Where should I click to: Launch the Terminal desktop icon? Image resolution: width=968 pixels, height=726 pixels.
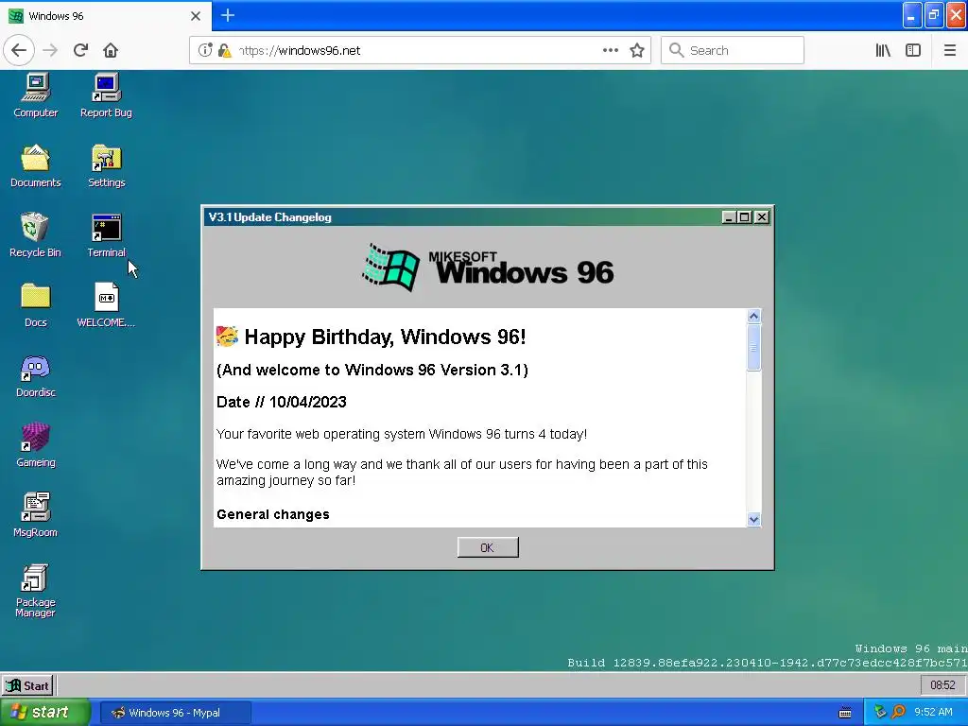[x=106, y=235]
